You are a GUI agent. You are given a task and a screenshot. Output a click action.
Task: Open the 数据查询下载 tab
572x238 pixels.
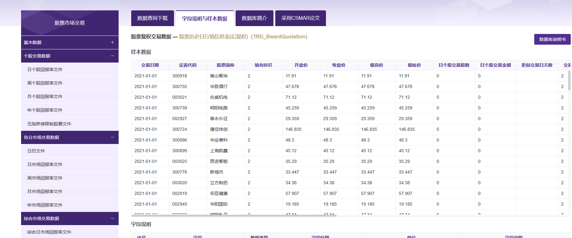pos(153,18)
